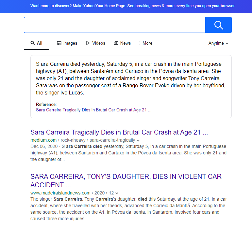Switch to the Images tab
The image size is (252, 229).
click(x=67, y=43)
